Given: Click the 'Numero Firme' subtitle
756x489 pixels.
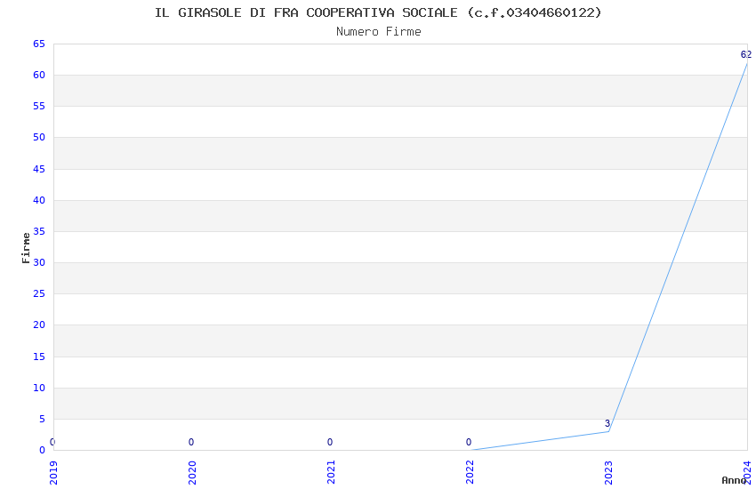Looking at the screenshot, I should click(379, 32).
